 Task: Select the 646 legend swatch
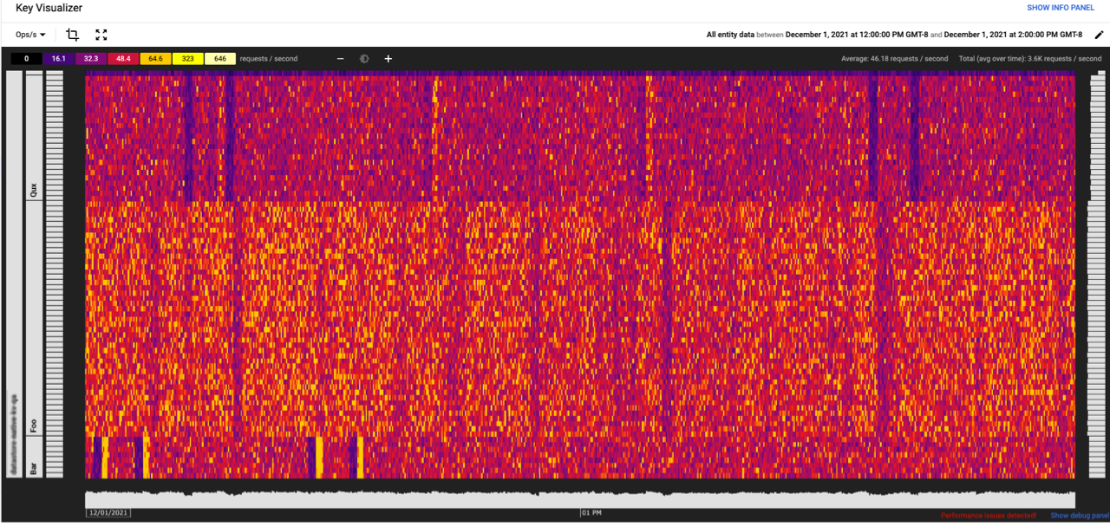click(x=219, y=58)
